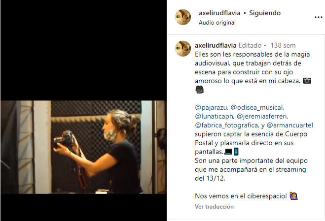Open axelirudflavia username in post header

coord(219,13)
